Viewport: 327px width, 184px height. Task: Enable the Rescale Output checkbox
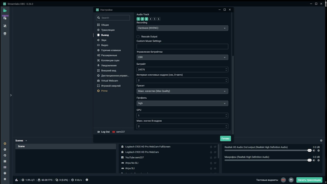138,37
